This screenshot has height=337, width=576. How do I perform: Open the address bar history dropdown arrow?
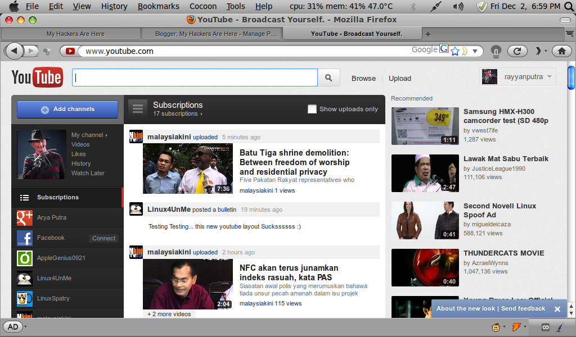(x=475, y=51)
